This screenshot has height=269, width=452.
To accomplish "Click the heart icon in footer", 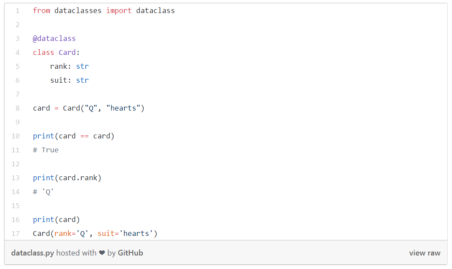I will point(102,253).
